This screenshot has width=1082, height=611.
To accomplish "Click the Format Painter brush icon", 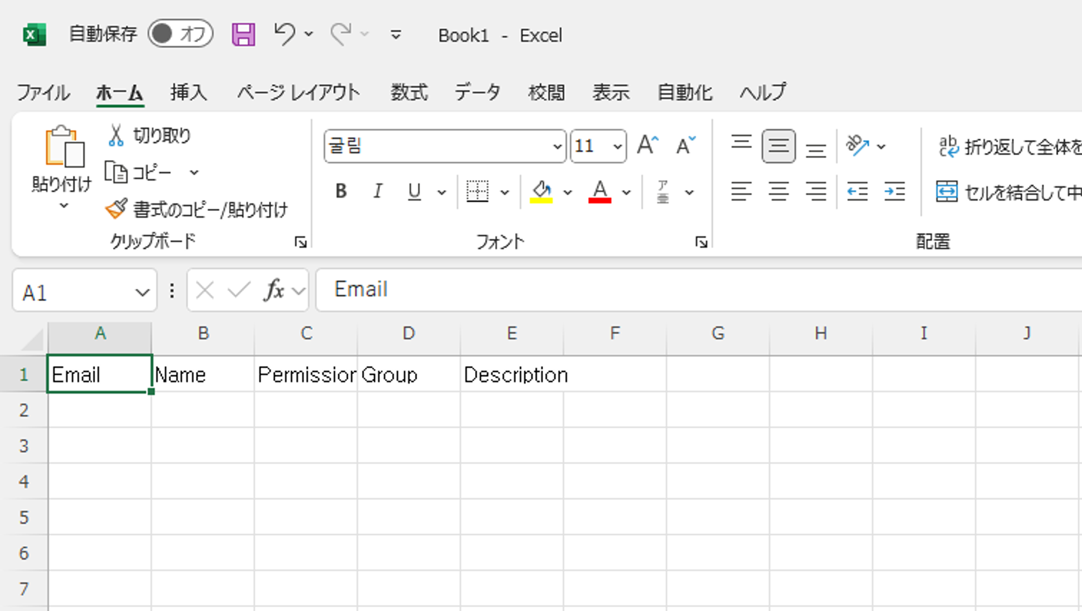I will coord(116,209).
